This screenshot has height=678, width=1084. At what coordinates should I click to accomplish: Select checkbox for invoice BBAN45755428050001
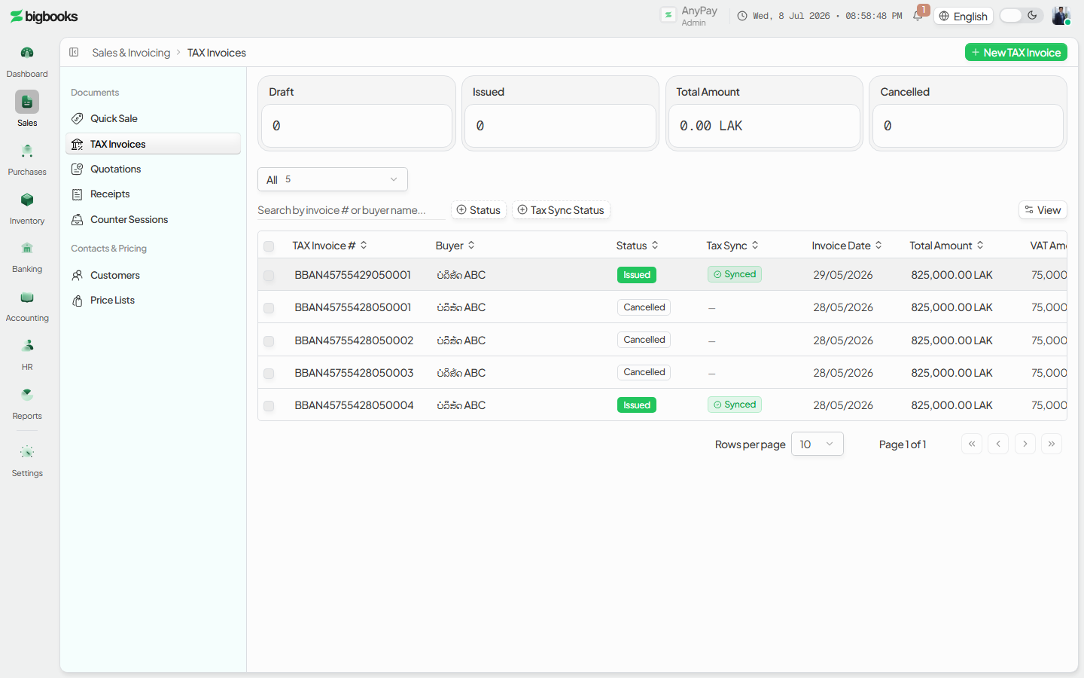(269, 308)
